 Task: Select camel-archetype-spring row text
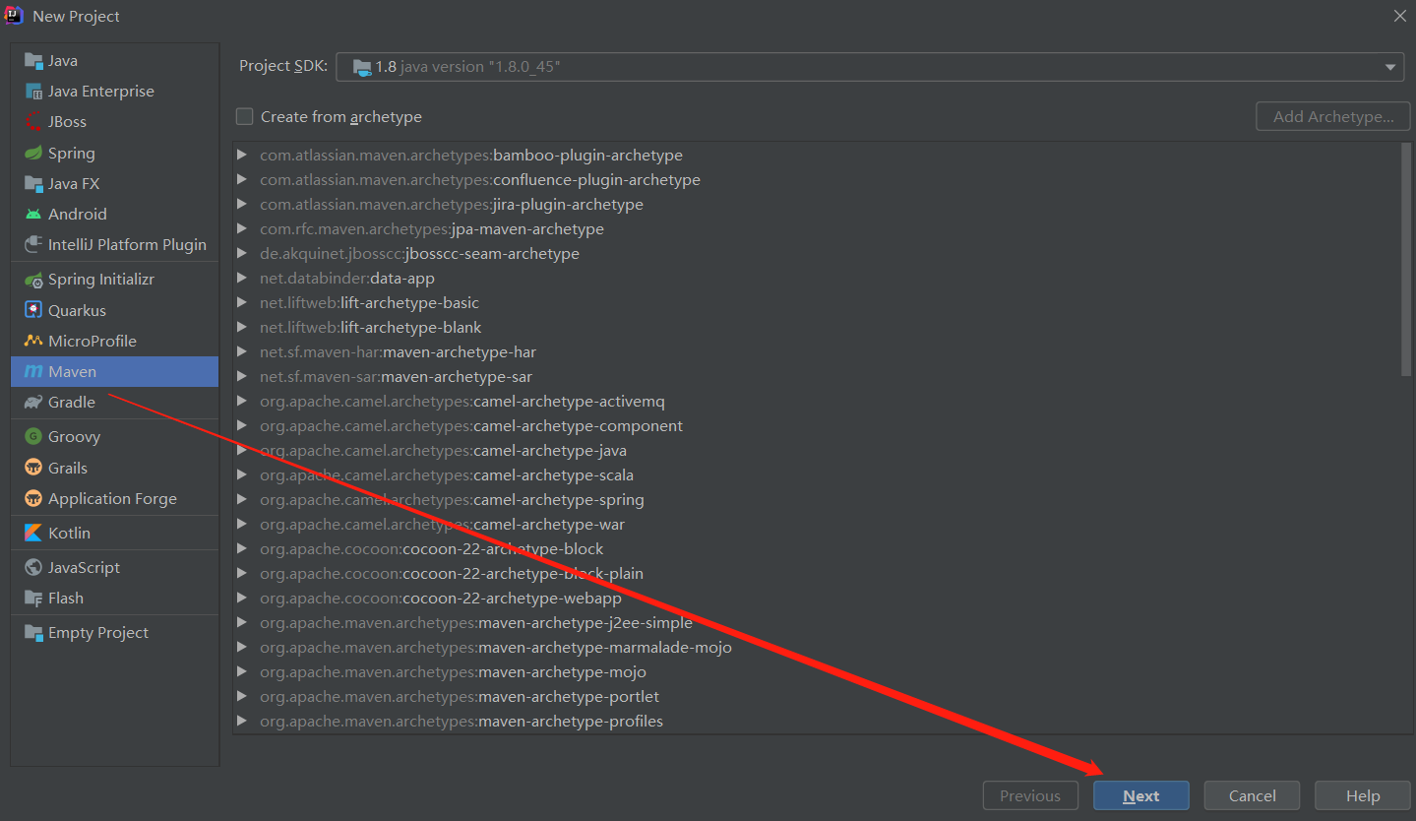click(452, 499)
